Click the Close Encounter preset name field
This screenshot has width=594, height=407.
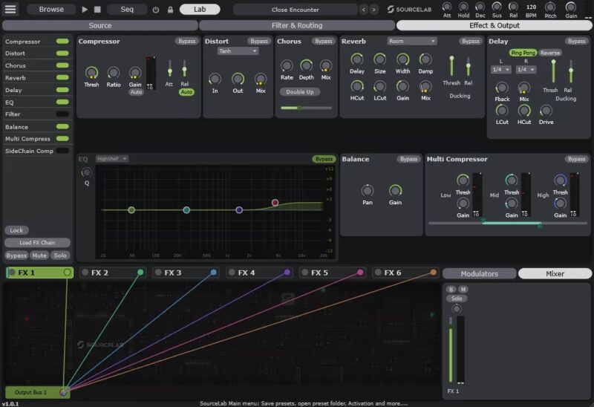click(x=295, y=10)
